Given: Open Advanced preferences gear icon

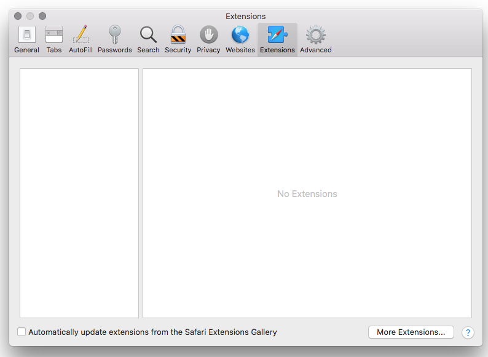Looking at the screenshot, I should pyautogui.click(x=315, y=39).
